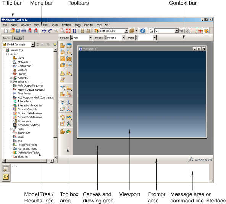This screenshot has height=204, width=226.
Task: Open the Query information icon
Action: (143, 31)
